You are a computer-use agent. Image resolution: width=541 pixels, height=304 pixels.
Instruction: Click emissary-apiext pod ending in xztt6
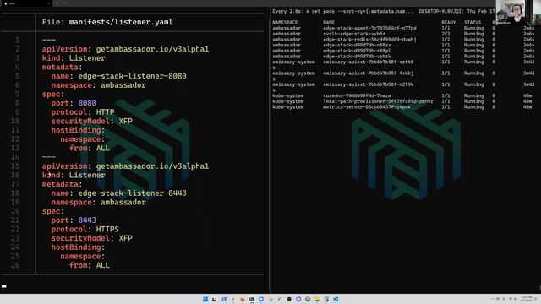[x=369, y=62]
